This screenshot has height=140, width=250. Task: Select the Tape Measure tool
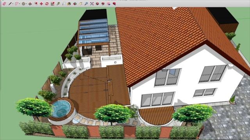[58, 3]
